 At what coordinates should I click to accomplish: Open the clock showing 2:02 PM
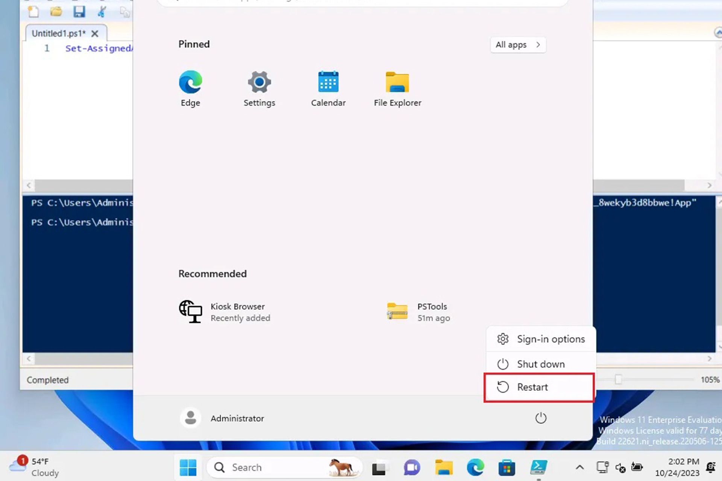677,467
